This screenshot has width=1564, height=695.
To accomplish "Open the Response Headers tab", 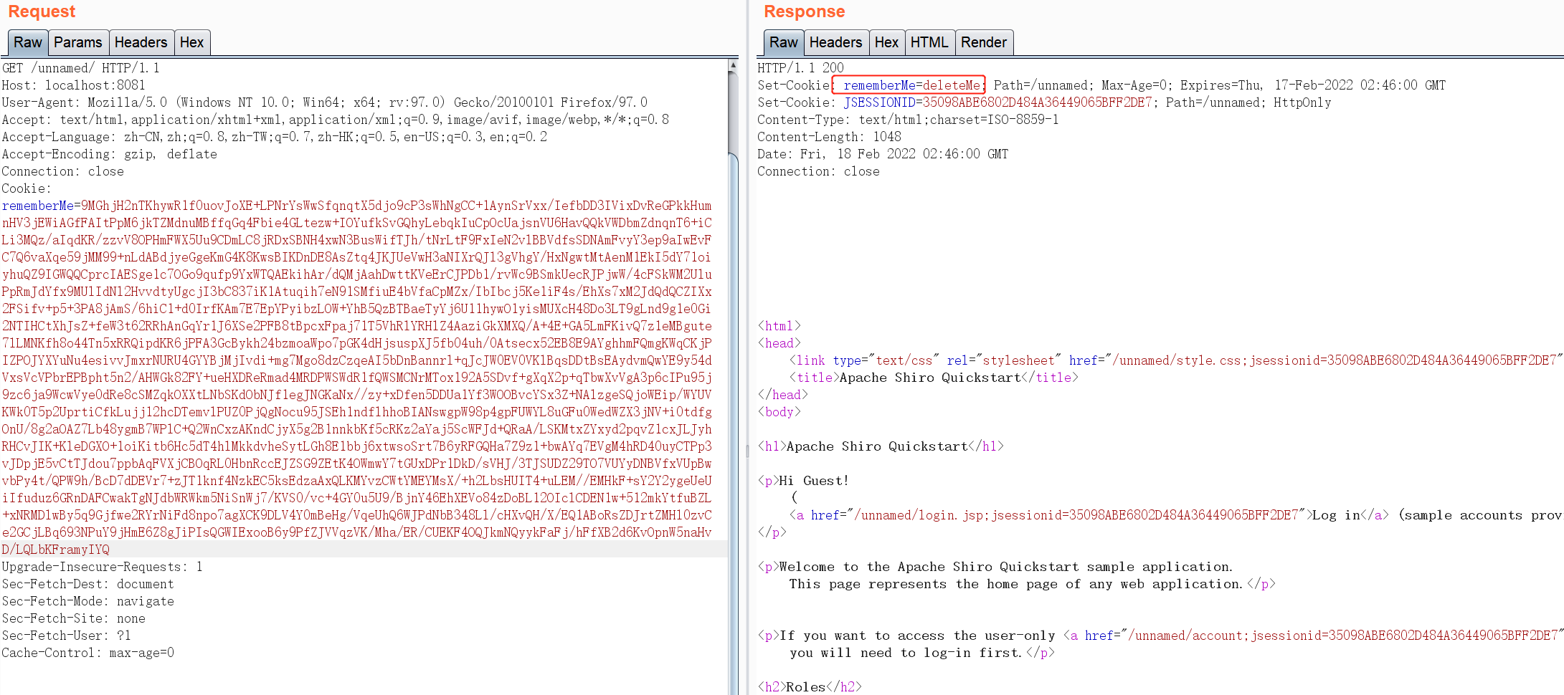I will 835,42.
